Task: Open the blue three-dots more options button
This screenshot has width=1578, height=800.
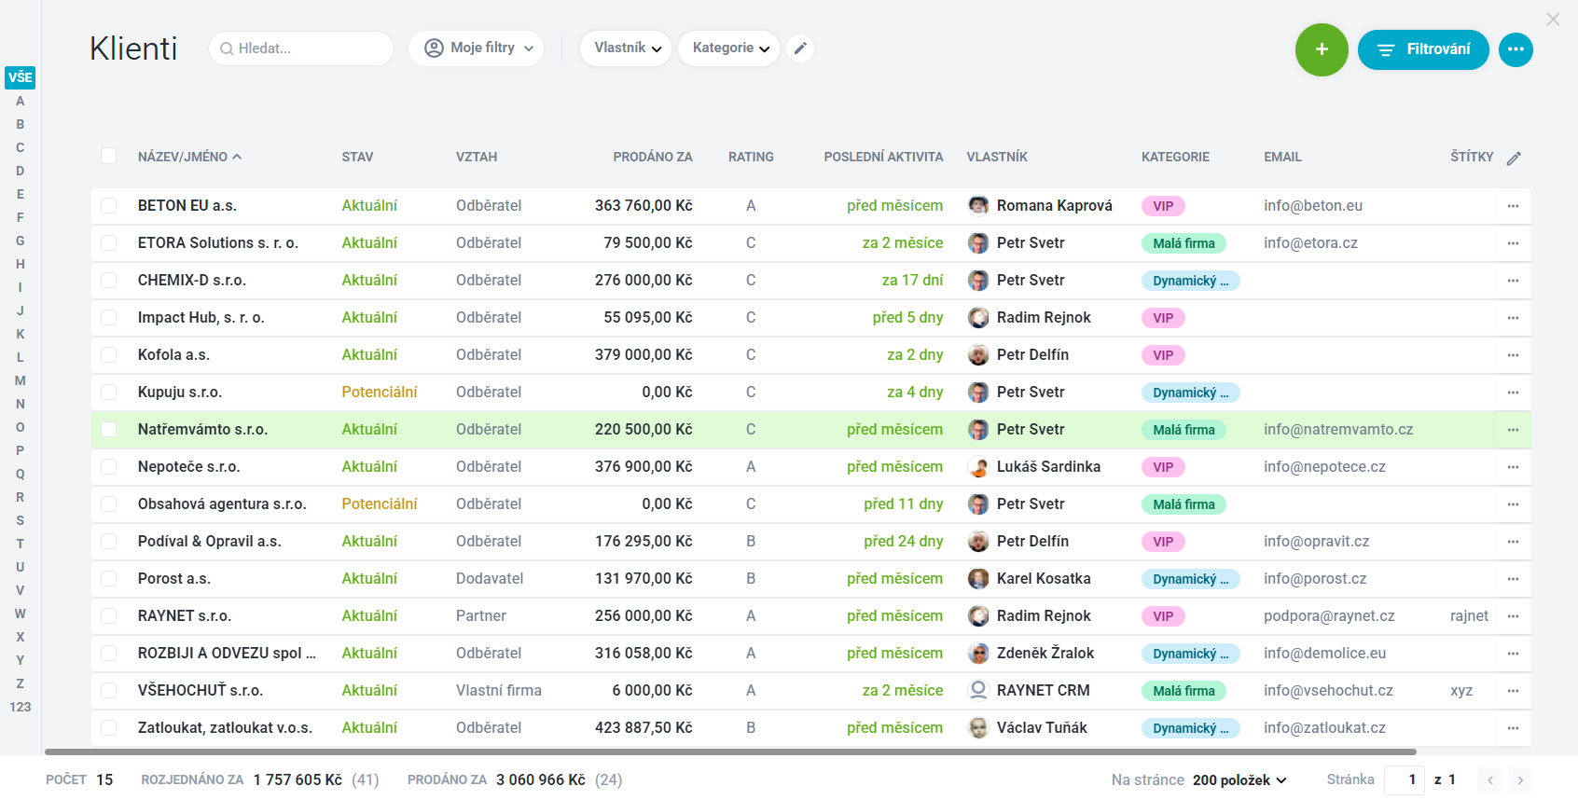Action: (x=1516, y=49)
